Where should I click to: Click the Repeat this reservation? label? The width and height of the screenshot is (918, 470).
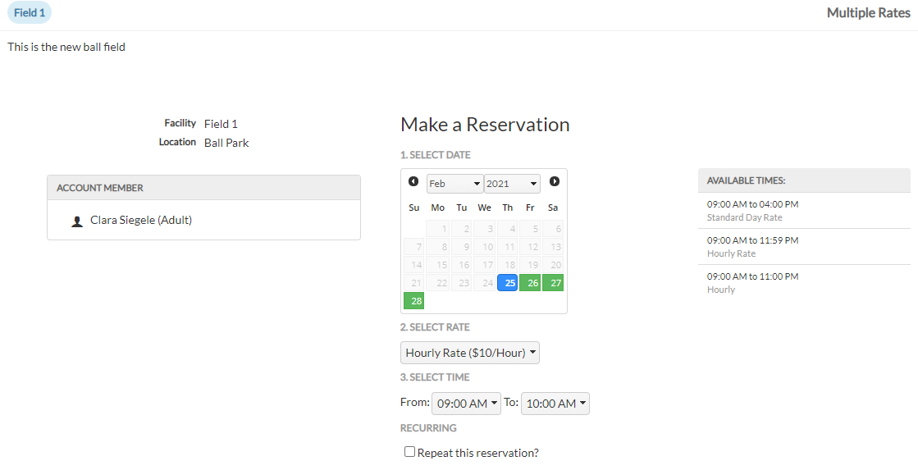[x=477, y=453]
